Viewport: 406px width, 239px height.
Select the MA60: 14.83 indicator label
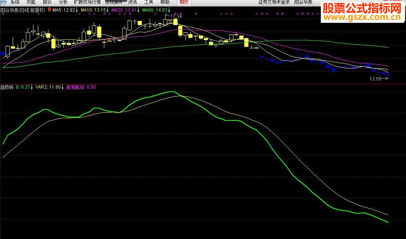click(x=155, y=10)
